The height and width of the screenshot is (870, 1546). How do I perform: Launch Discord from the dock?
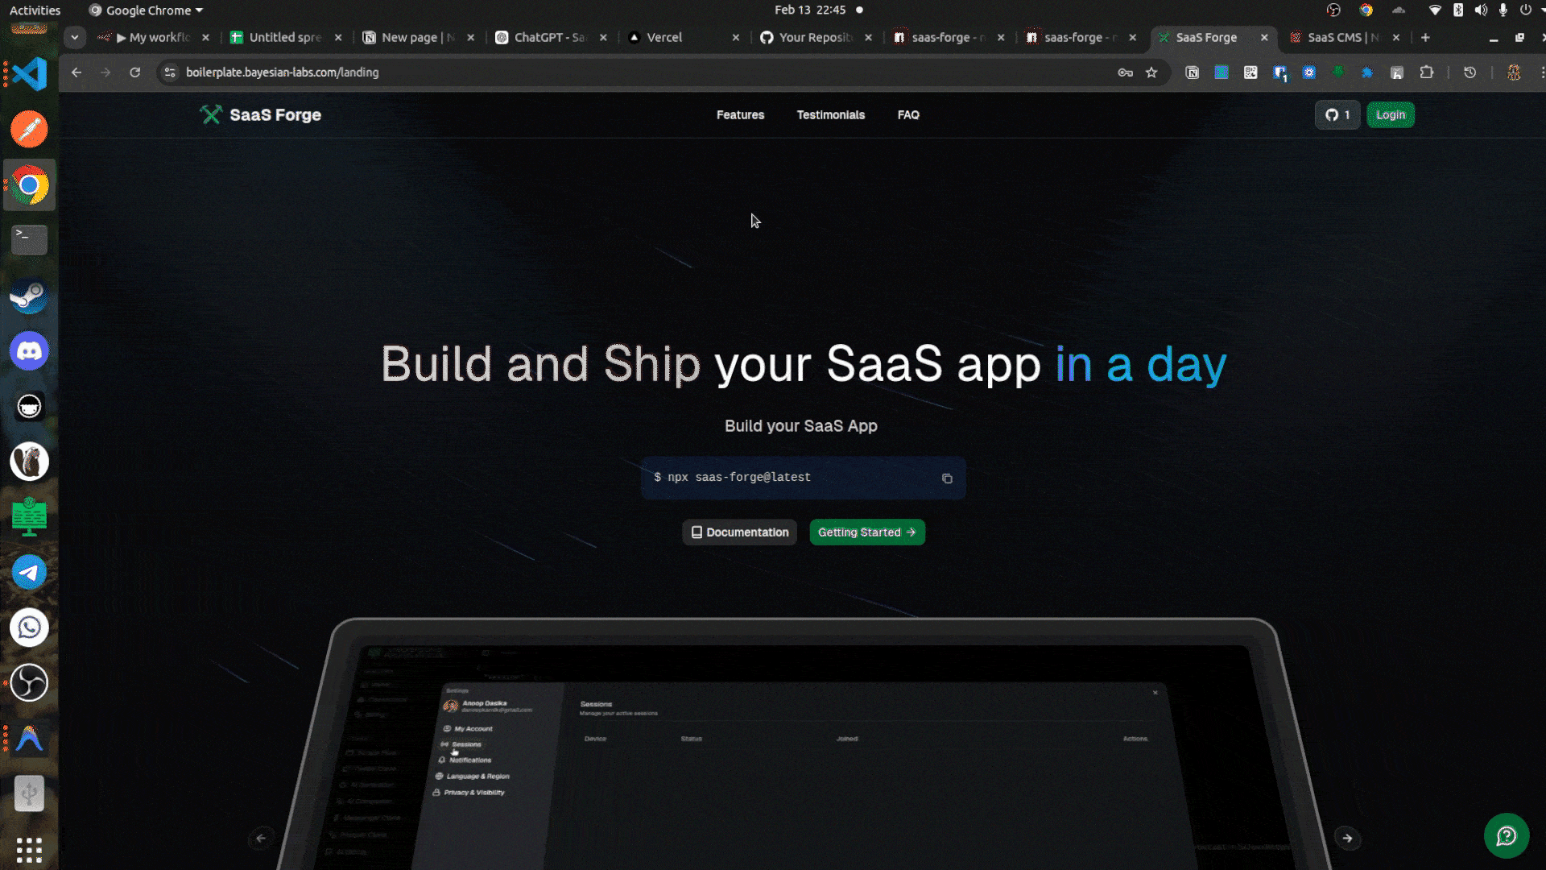[x=29, y=350]
